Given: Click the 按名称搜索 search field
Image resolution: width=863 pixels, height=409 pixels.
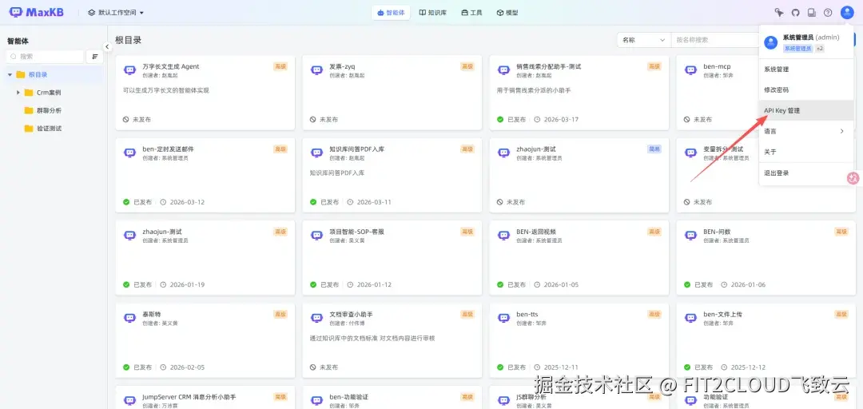Looking at the screenshot, I should [x=714, y=40].
